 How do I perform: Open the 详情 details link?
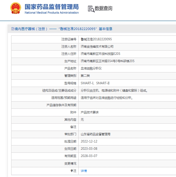click(84, 171)
